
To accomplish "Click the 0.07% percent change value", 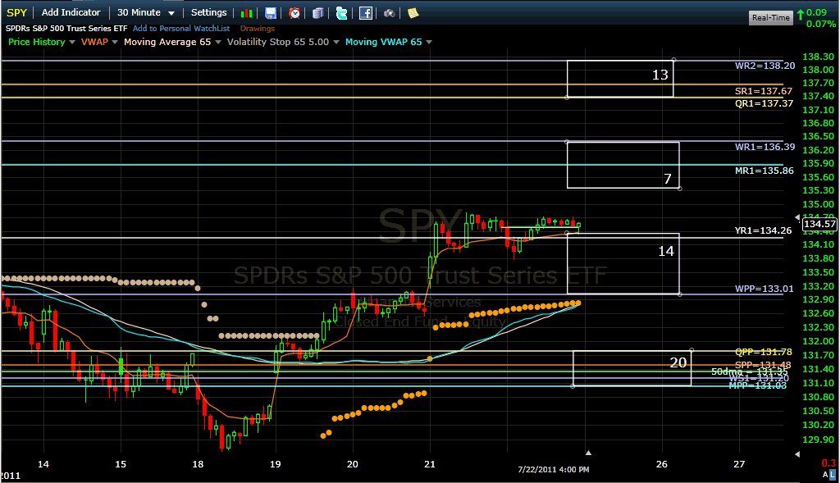I will click(821, 24).
